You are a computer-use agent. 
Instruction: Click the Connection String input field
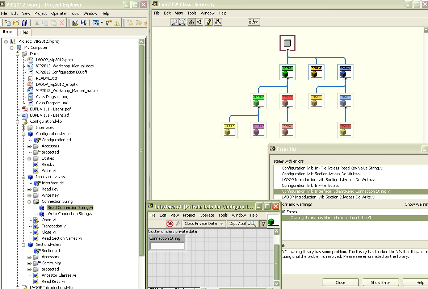(167, 246)
